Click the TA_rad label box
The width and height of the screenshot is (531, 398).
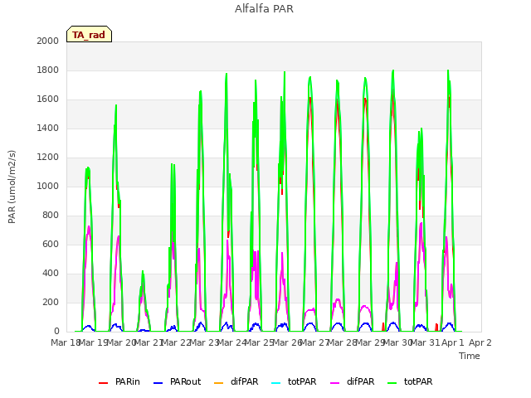(x=89, y=34)
